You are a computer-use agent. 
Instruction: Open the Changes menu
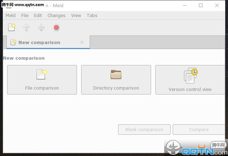click(x=56, y=15)
